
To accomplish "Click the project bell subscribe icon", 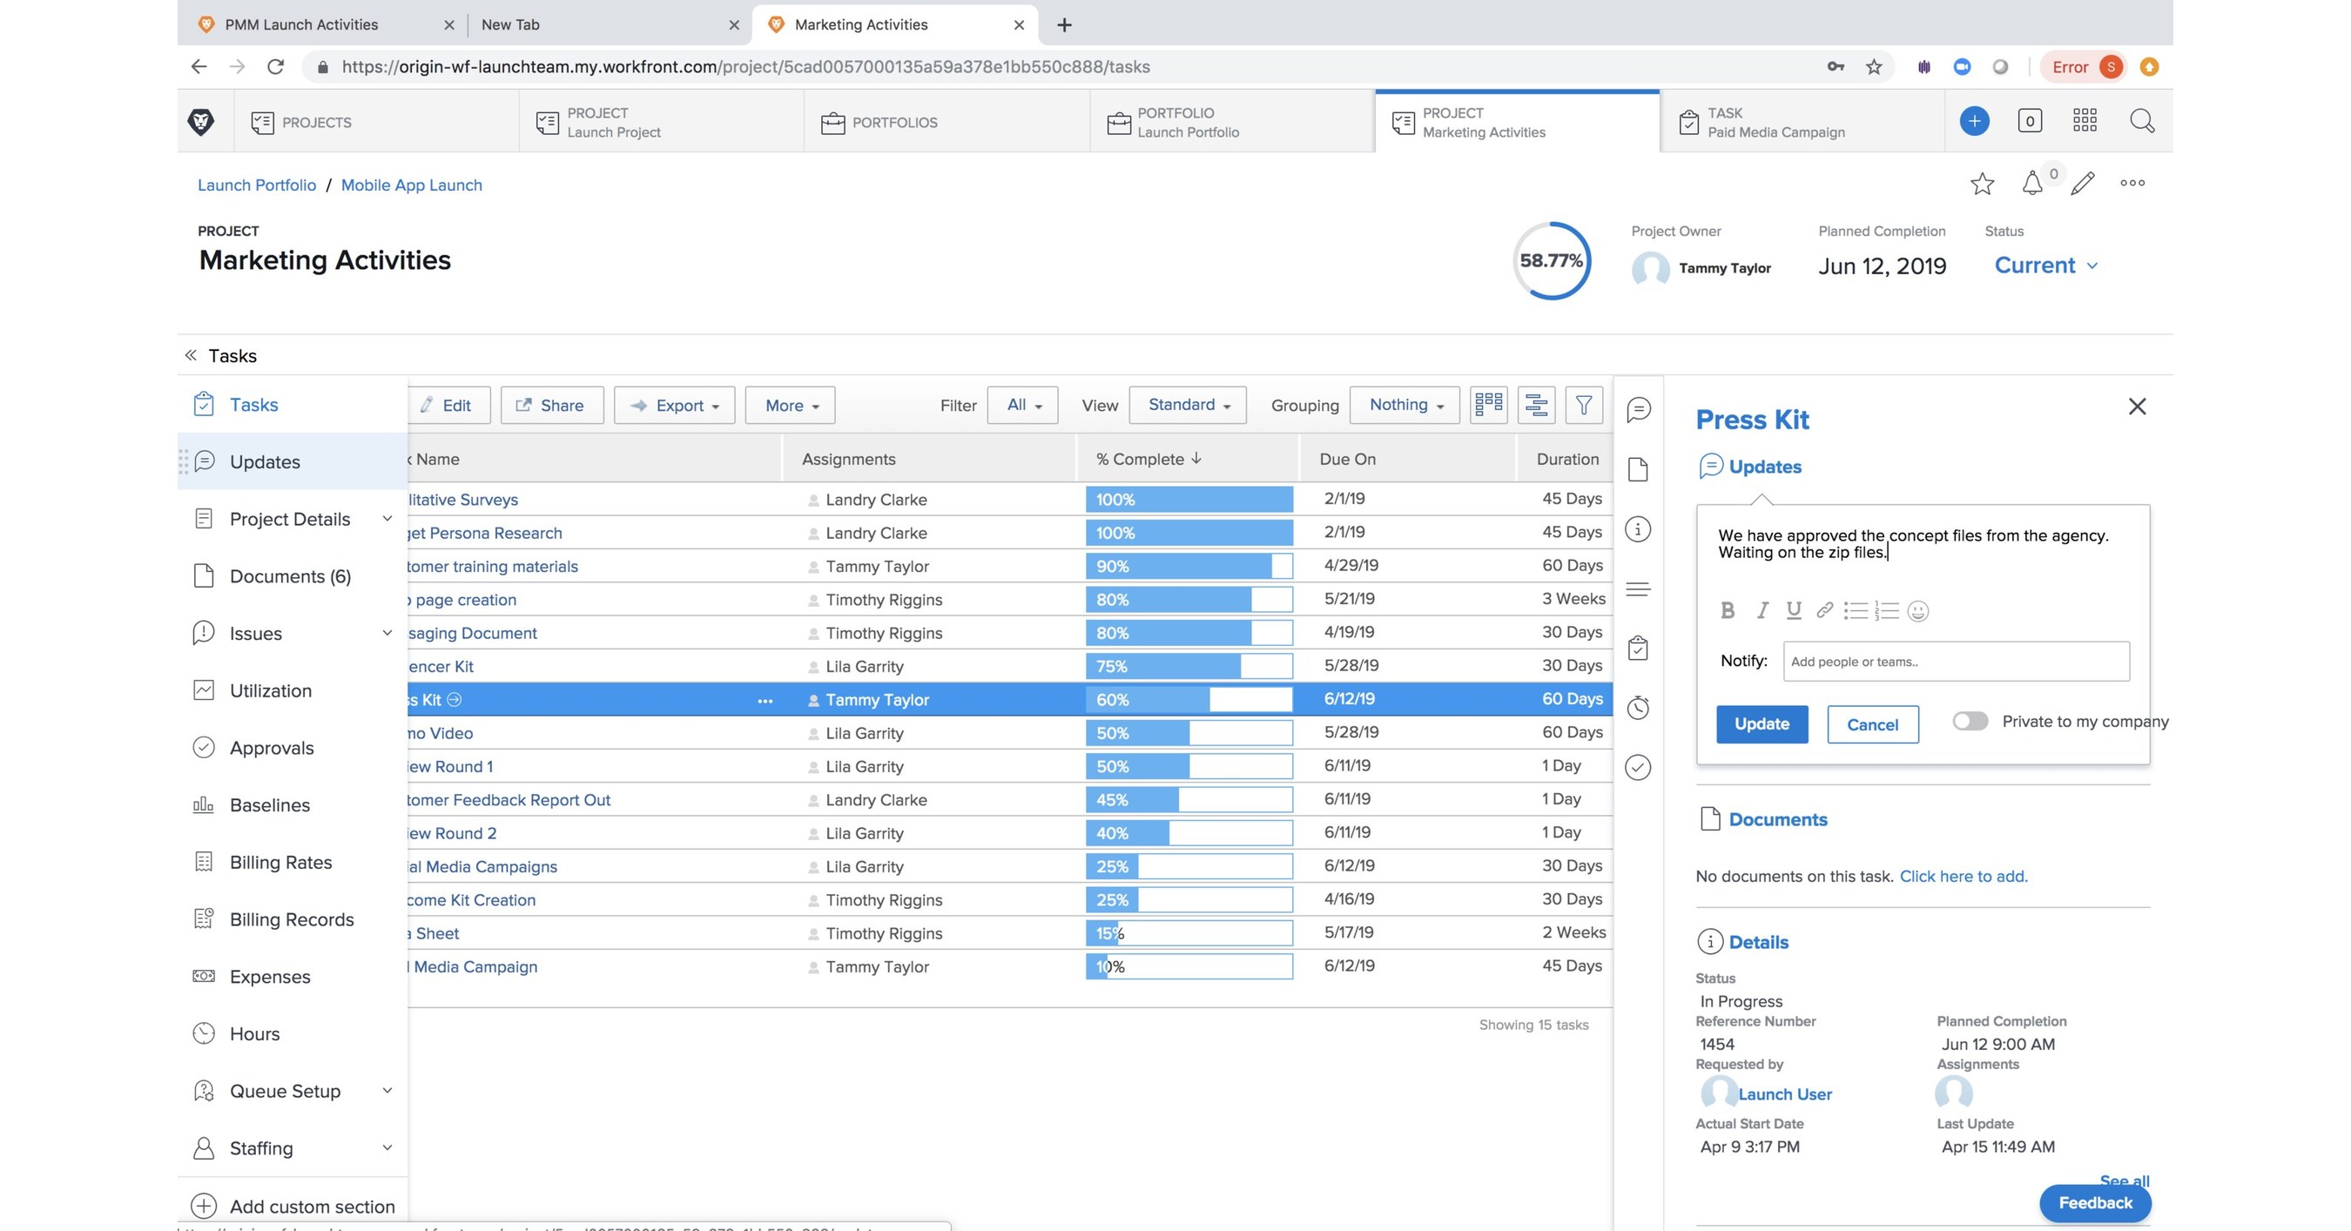I will (x=2032, y=184).
